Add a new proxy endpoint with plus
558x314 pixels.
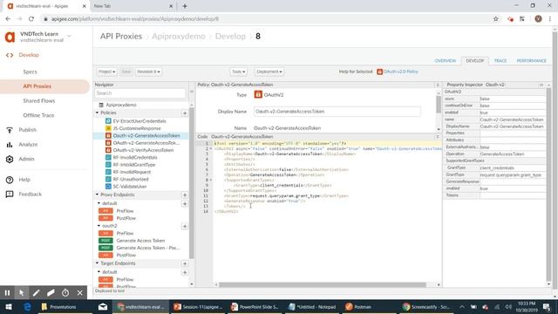click(x=185, y=195)
